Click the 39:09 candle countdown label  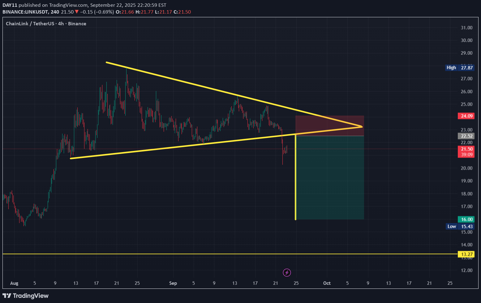coord(466,155)
